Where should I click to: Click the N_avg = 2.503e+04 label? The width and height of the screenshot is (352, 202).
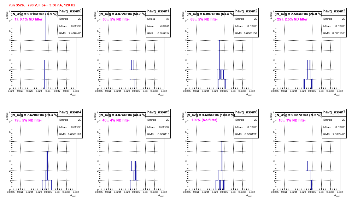299,14
